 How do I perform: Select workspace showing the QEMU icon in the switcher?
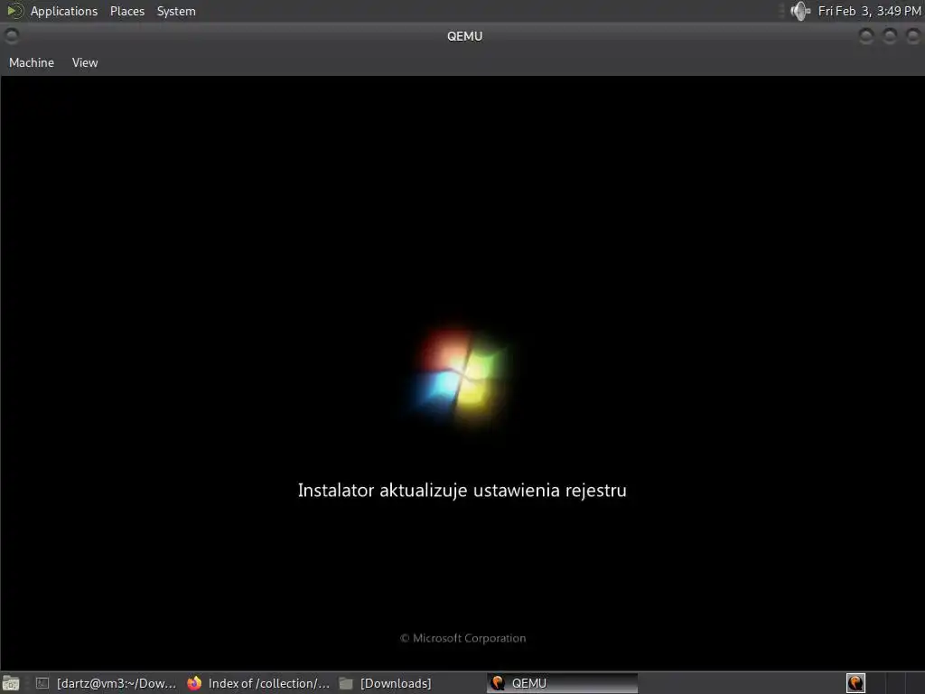tap(855, 683)
